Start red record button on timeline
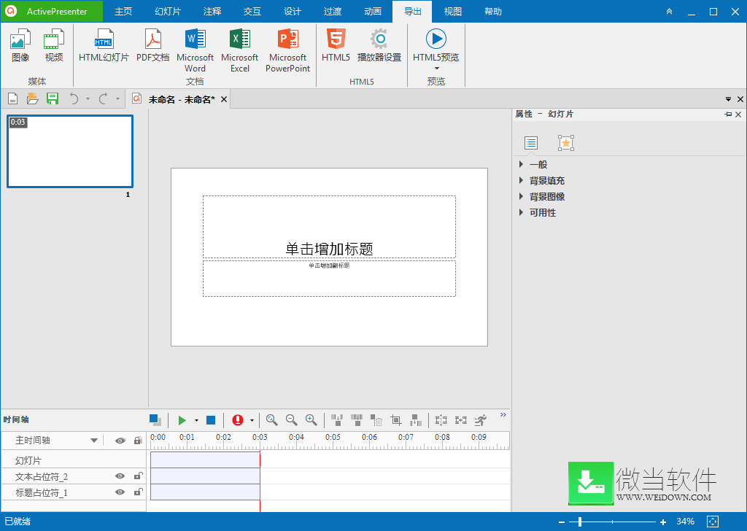747x531 pixels. click(238, 420)
